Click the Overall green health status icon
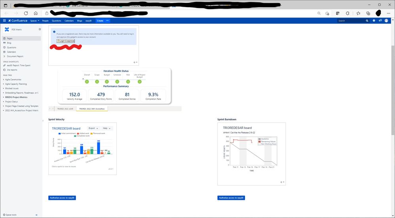This screenshot has width=395, height=218. coord(87,82)
